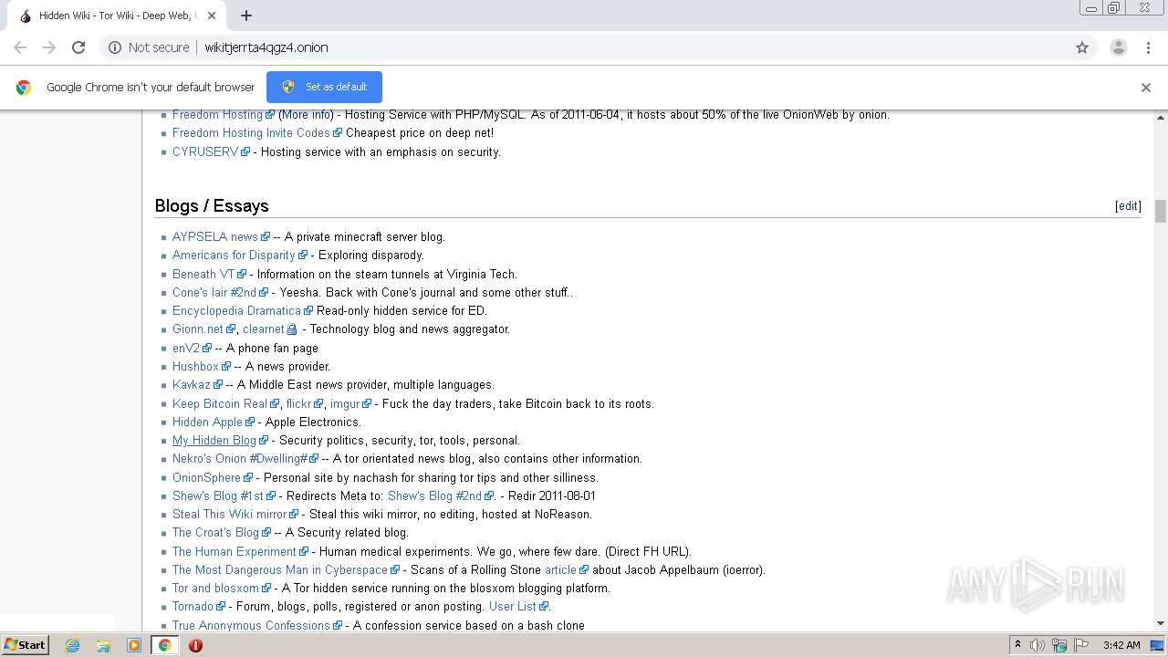Open Encyclopedia Dramatica link
The width and height of the screenshot is (1168, 657).
pos(236,311)
